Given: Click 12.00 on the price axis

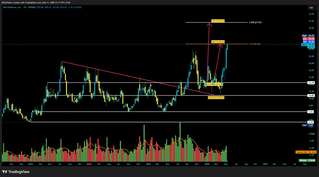Looking at the screenshot, I should (311, 91).
